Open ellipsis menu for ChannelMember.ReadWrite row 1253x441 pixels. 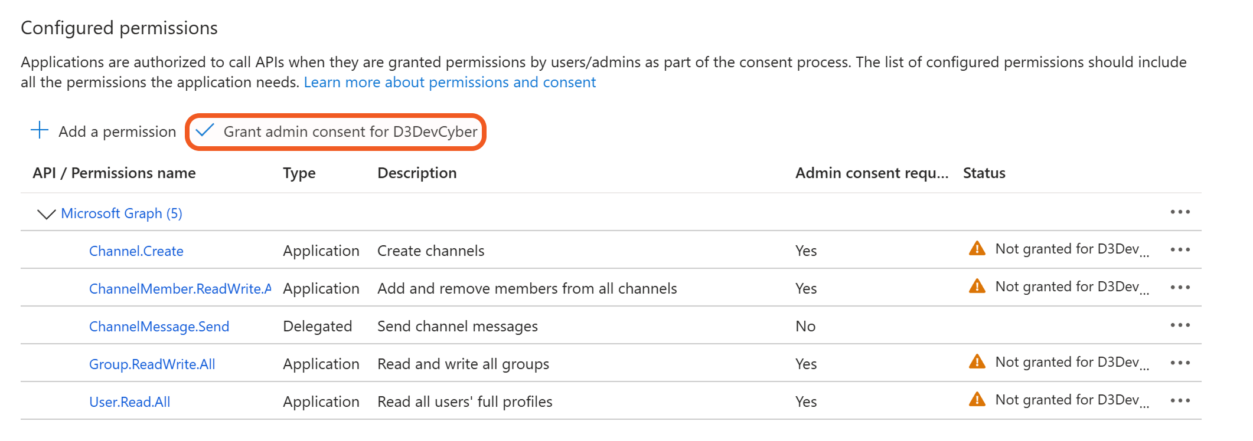pyautogui.click(x=1180, y=288)
